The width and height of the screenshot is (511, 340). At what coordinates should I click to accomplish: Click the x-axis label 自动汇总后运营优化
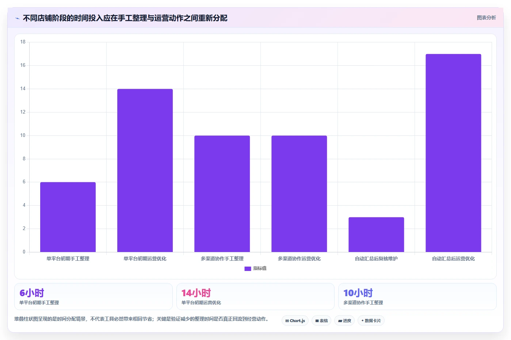point(453,259)
